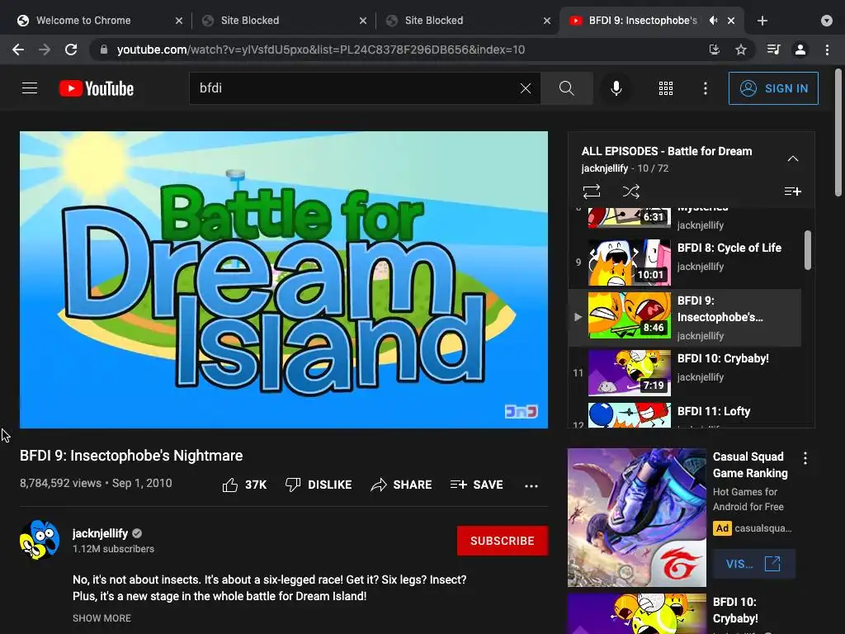Save playlist with add-to-library icon
Image resolution: width=845 pixels, height=634 pixels.
pyautogui.click(x=793, y=192)
